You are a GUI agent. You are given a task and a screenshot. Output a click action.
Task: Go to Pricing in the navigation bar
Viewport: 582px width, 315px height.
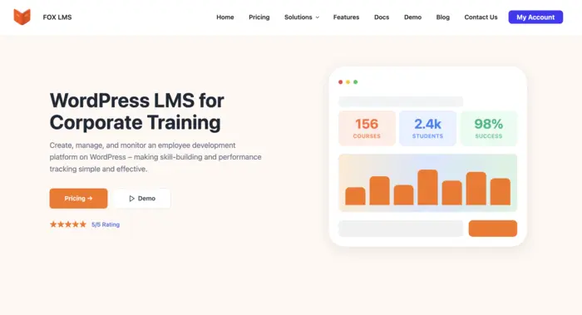tap(259, 17)
